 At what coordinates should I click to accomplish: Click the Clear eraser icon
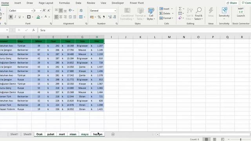(180, 18)
